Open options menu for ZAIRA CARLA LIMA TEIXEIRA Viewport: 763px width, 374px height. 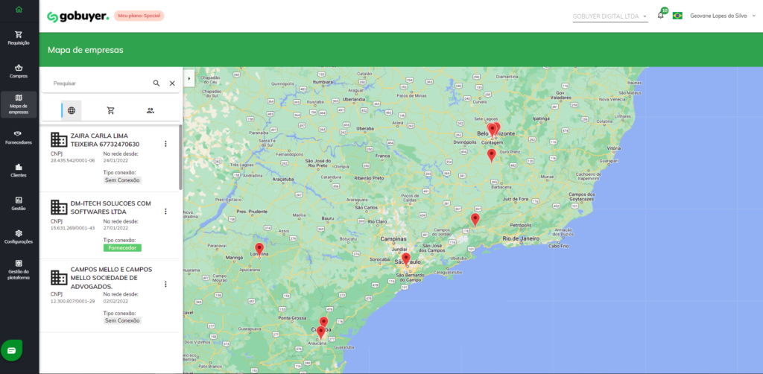tap(165, 144)
